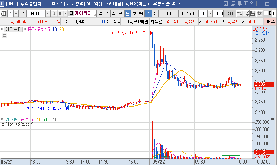This screenshot has height=165, width=277.
Task: Toggle the 분 (minute) chart period
Action: click(128, 13)
